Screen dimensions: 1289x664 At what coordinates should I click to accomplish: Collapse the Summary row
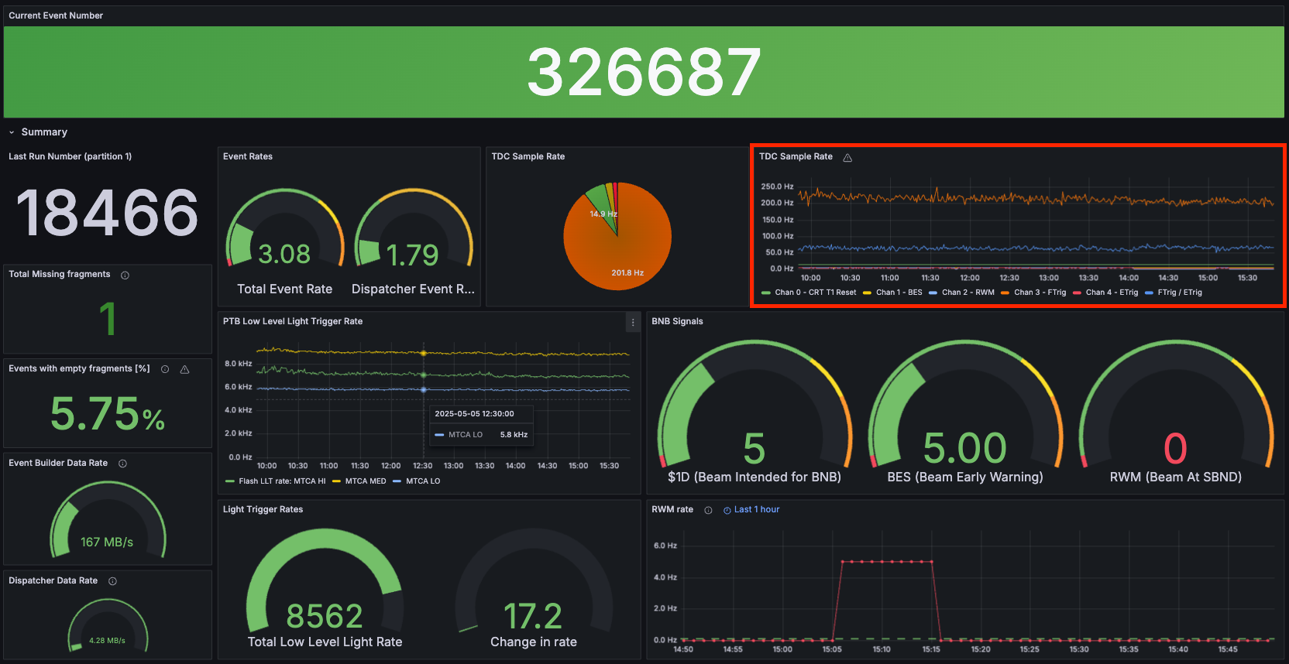[12, 132]
